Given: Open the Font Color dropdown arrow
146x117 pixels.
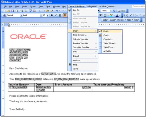Looking at the screenshot, I should pyautogui.click(x=120, y=15).
